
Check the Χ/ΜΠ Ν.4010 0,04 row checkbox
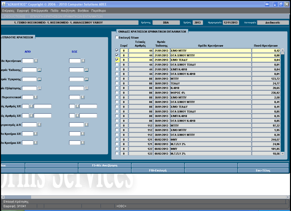tap(117, 69)
